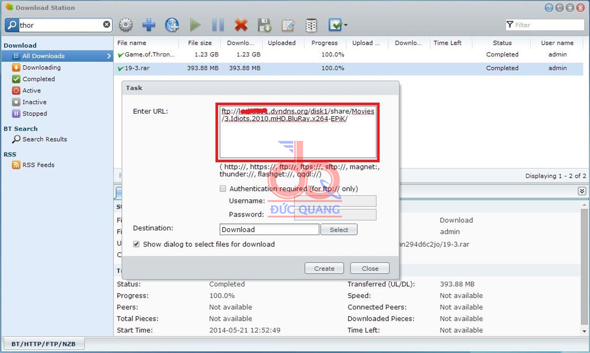Click the save/download floppy disk icon
The height and width of the screenshot is (353, 590).
(264, 25)
